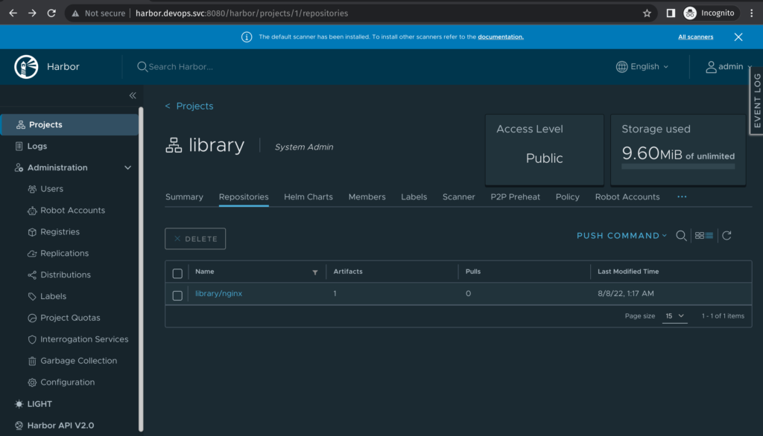Open Garbage Collection in the sidebar

[x=78, y=361]
